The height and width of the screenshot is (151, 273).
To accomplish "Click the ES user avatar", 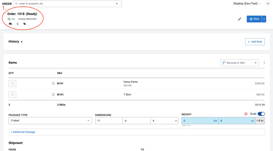I will tap(268, 4).
